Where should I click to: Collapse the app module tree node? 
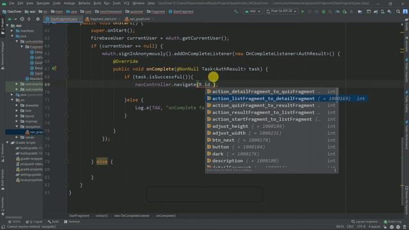8,26
